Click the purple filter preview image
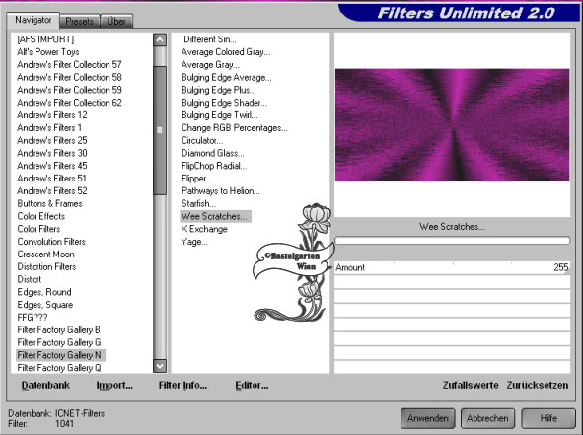This screenshot has height=435, width=583. [x=452, y=125]
